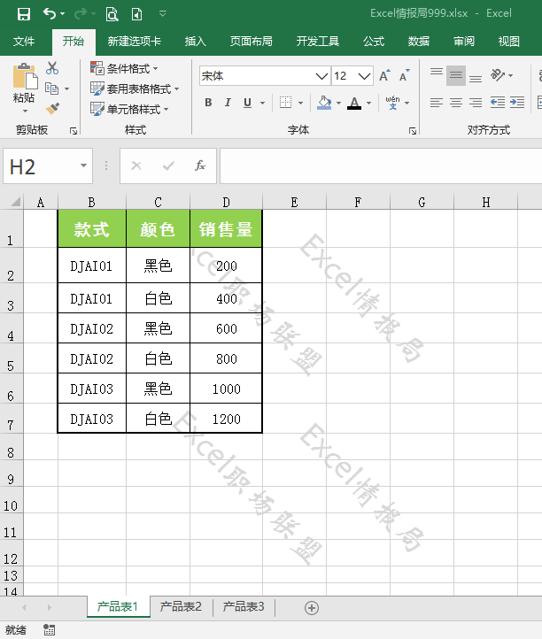Click the Redo arrow icon
Screen dimensions: 542x639
[x=81, y=14]
